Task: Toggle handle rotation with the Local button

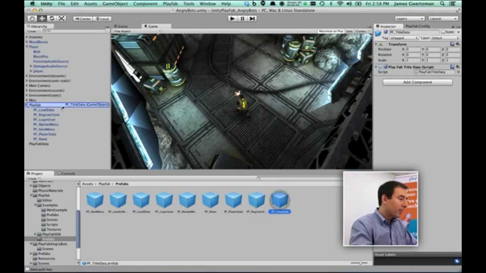Action: [x=102, y=19]
